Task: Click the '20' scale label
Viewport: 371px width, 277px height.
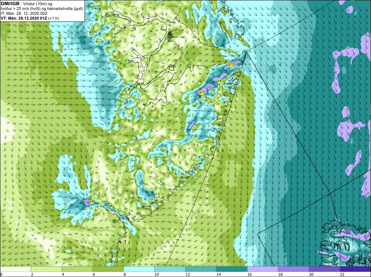Action: point(311,274)
